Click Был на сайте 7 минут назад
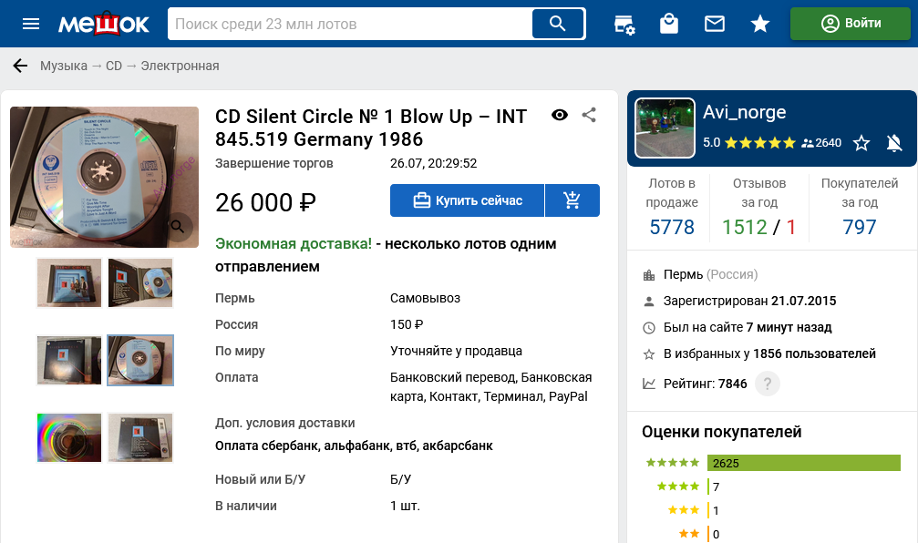The width and height of the screenshot is (918, 543). pos(748,327)
